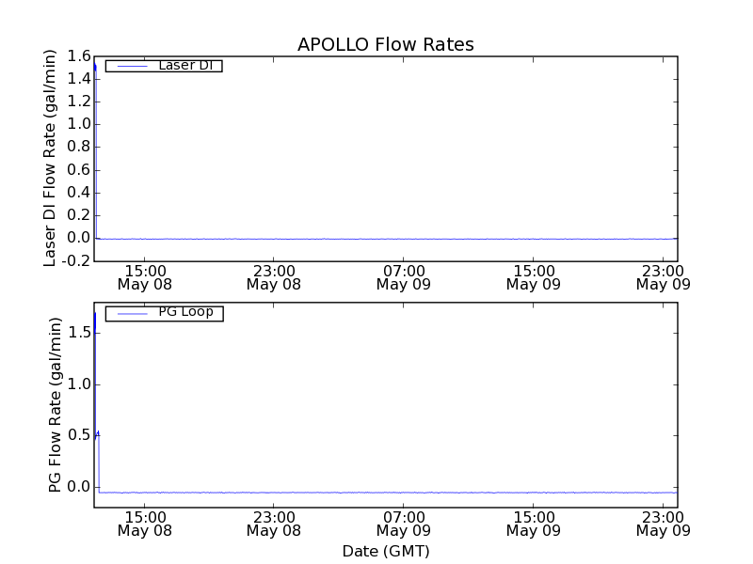
Task: Click the "APOLLO Flow Rates" chart title
Action: point(386,44)
